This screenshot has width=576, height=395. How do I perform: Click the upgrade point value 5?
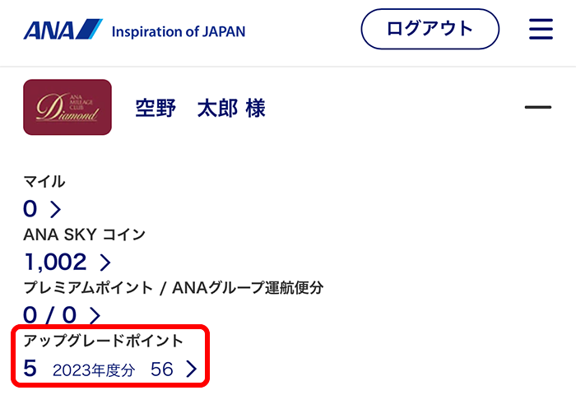[30, 369]
